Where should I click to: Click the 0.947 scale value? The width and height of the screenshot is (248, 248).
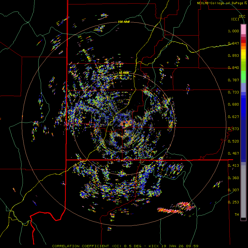click(233, 43)
